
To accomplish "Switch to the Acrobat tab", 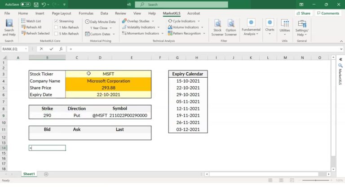I will (x=194, y=13).
